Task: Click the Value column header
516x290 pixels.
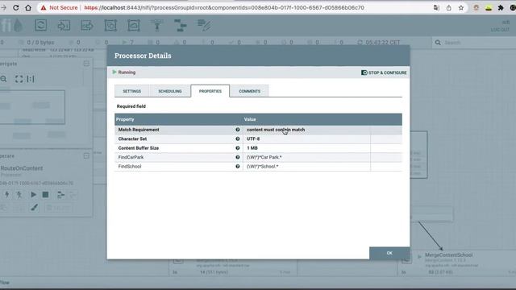Action: (x=250, y=119)
